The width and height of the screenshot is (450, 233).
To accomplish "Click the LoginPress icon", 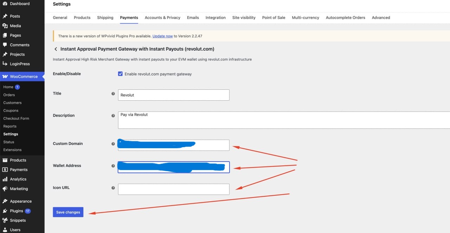I will [5, 64].
